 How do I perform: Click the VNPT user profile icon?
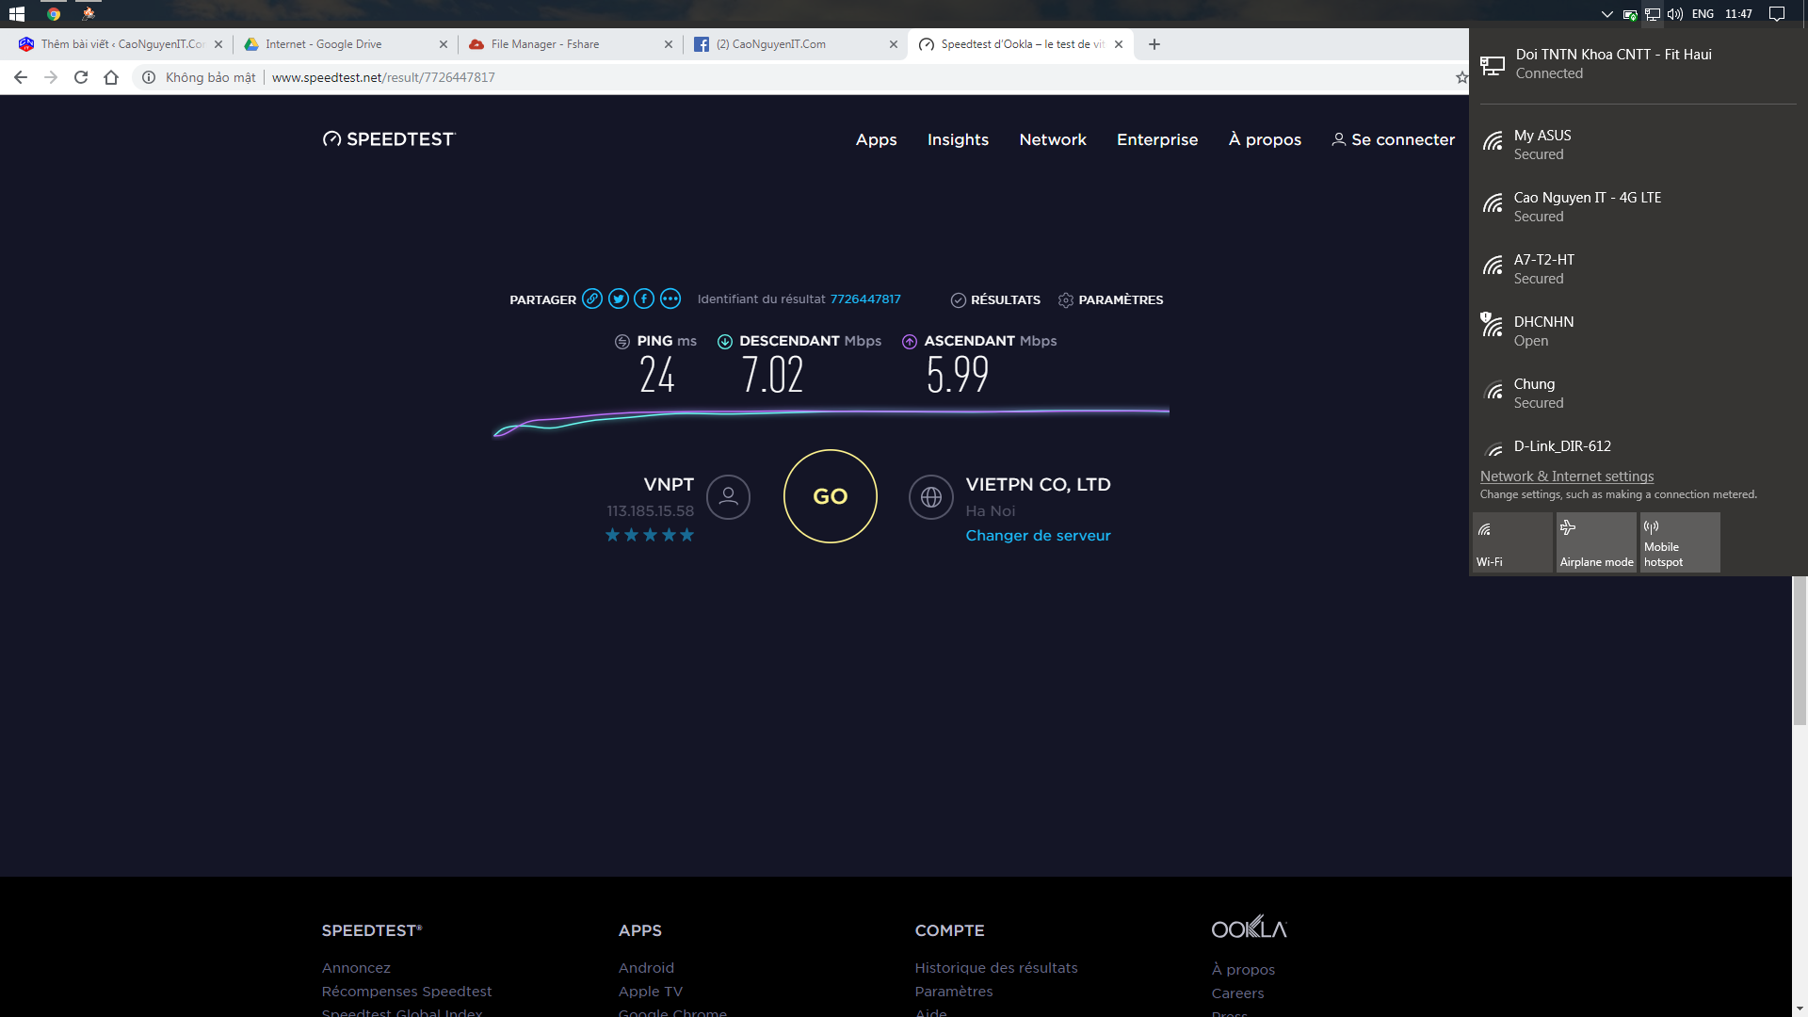tap(728, 496)
